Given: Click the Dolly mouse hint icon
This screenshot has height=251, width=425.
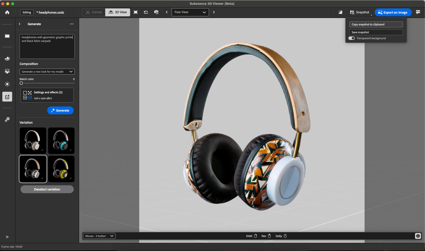Looking at the screenshot, I should 285,236.
